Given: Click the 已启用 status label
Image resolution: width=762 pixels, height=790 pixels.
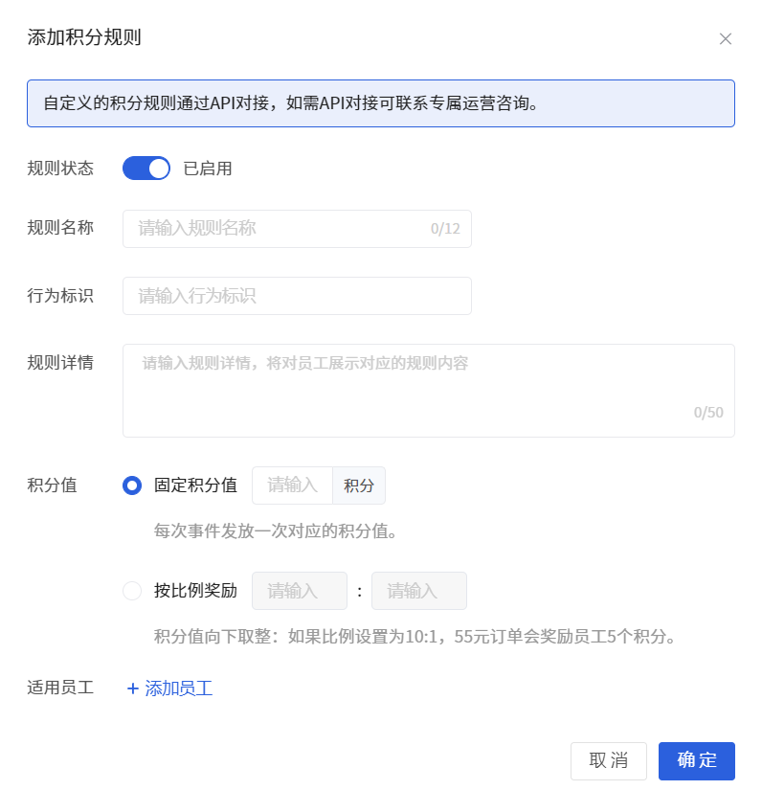Looking at the screenshot, I should [208, 169].
